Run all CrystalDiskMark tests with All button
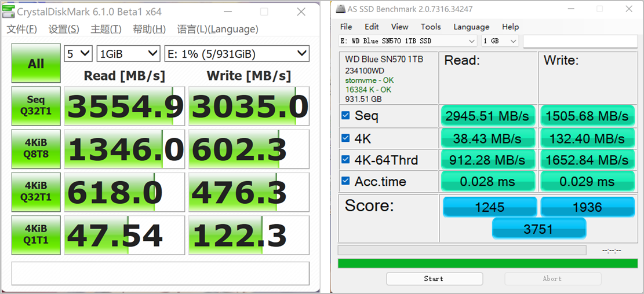Image resolution: width=644 pixels, height=294 pixels. point(36,64)
